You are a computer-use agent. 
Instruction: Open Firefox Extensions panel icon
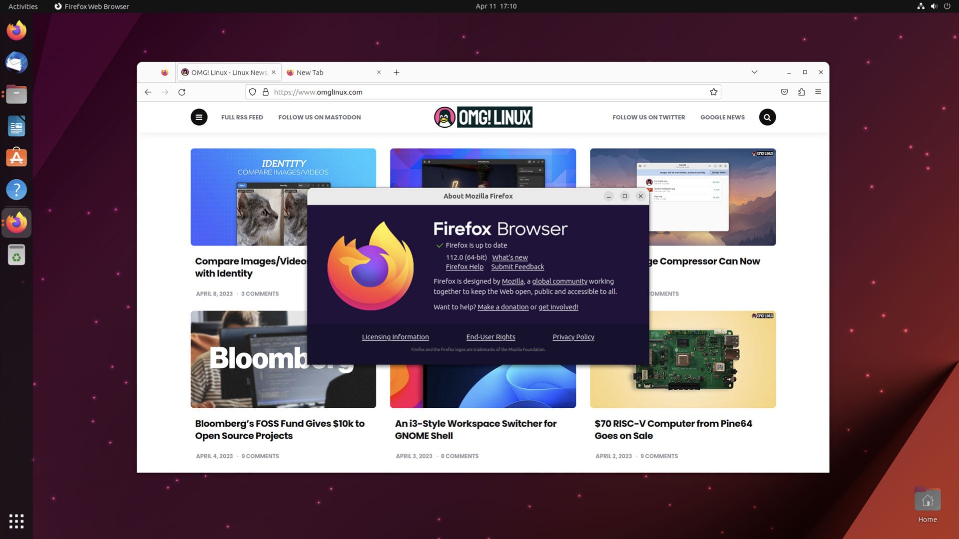click(801, 91)
